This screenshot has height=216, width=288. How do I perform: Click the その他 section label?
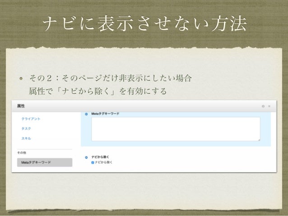click(22, 153)
